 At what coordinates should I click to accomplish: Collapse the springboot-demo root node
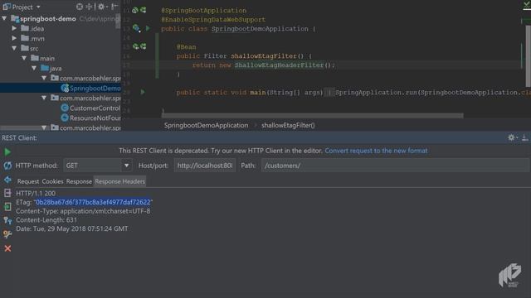point(4,18)
